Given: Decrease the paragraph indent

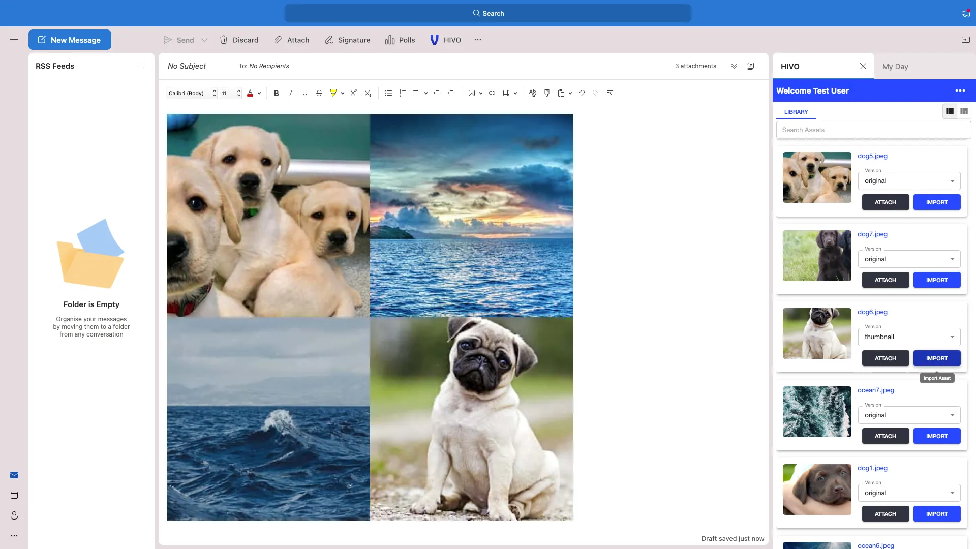Looking at the screenshot, I should [437, 93].
